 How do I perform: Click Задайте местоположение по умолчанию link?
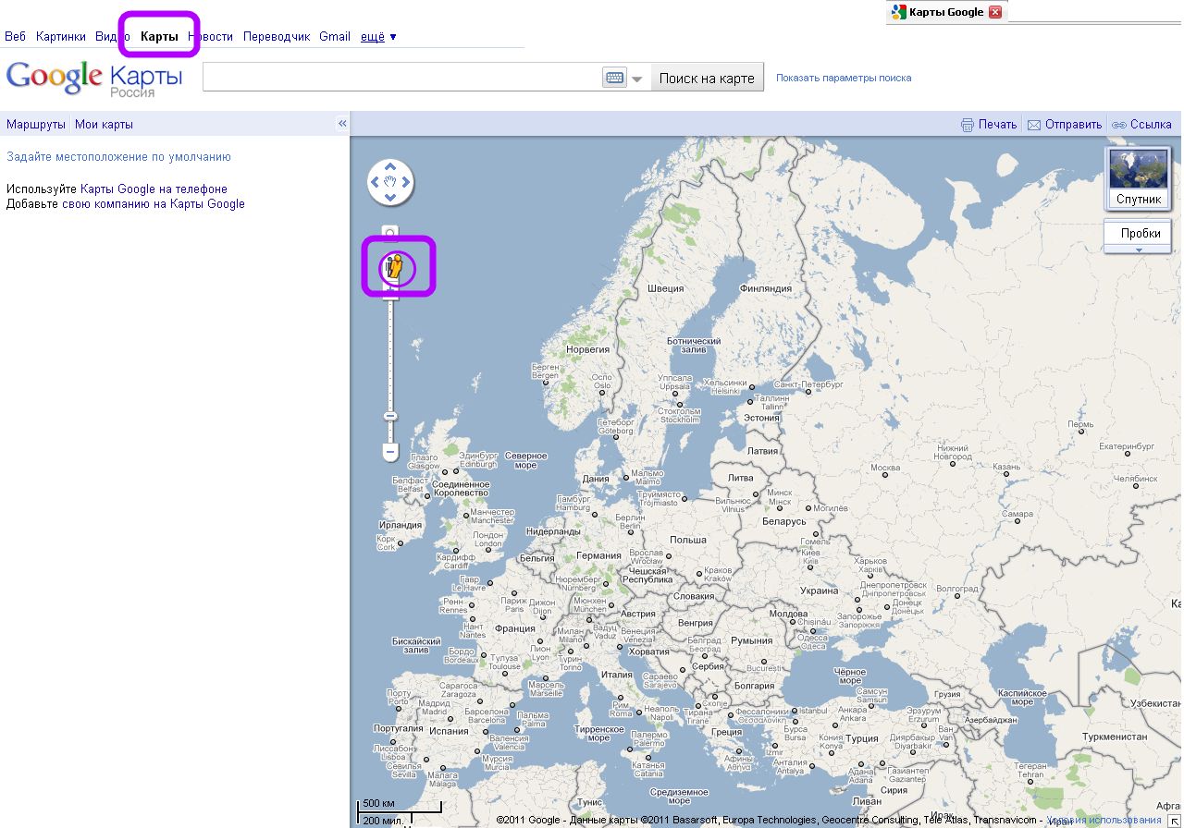pyautogui.click(x=118, y=157)
